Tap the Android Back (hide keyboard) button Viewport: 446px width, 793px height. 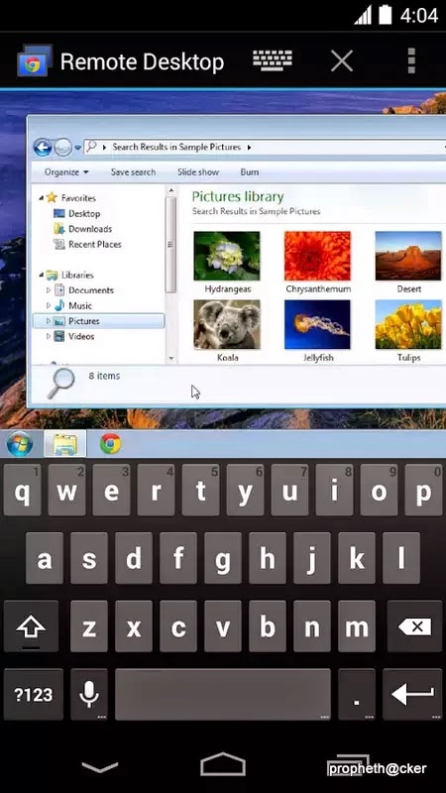(100, 767)
